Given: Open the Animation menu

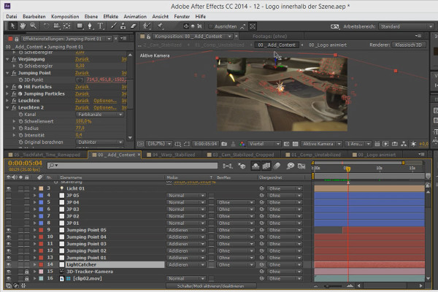Looking at the screenshot, I should [135, 17].
